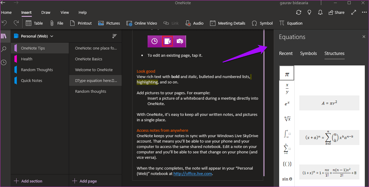Viewport: 369px width, 187px height.
Task: Close the Equations pane
Action: 364,37
